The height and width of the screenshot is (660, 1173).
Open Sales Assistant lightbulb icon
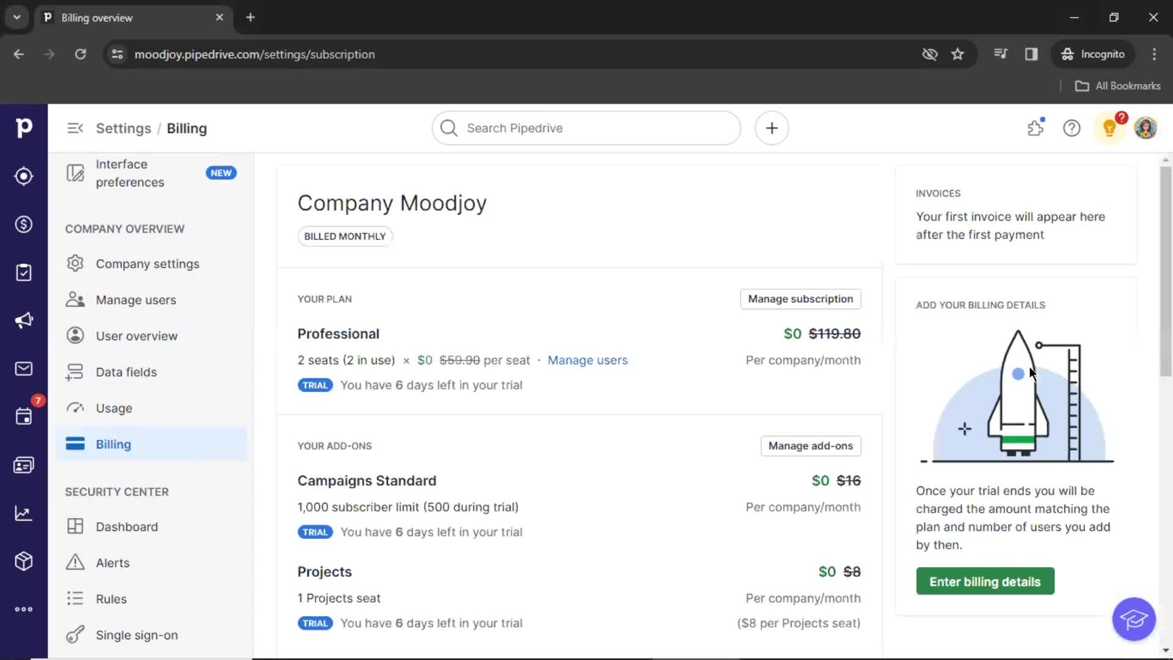click(x=1109, y=128)
